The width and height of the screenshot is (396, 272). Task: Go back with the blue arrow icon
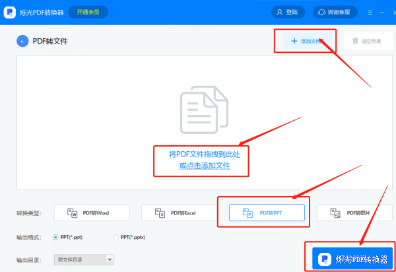22,41
